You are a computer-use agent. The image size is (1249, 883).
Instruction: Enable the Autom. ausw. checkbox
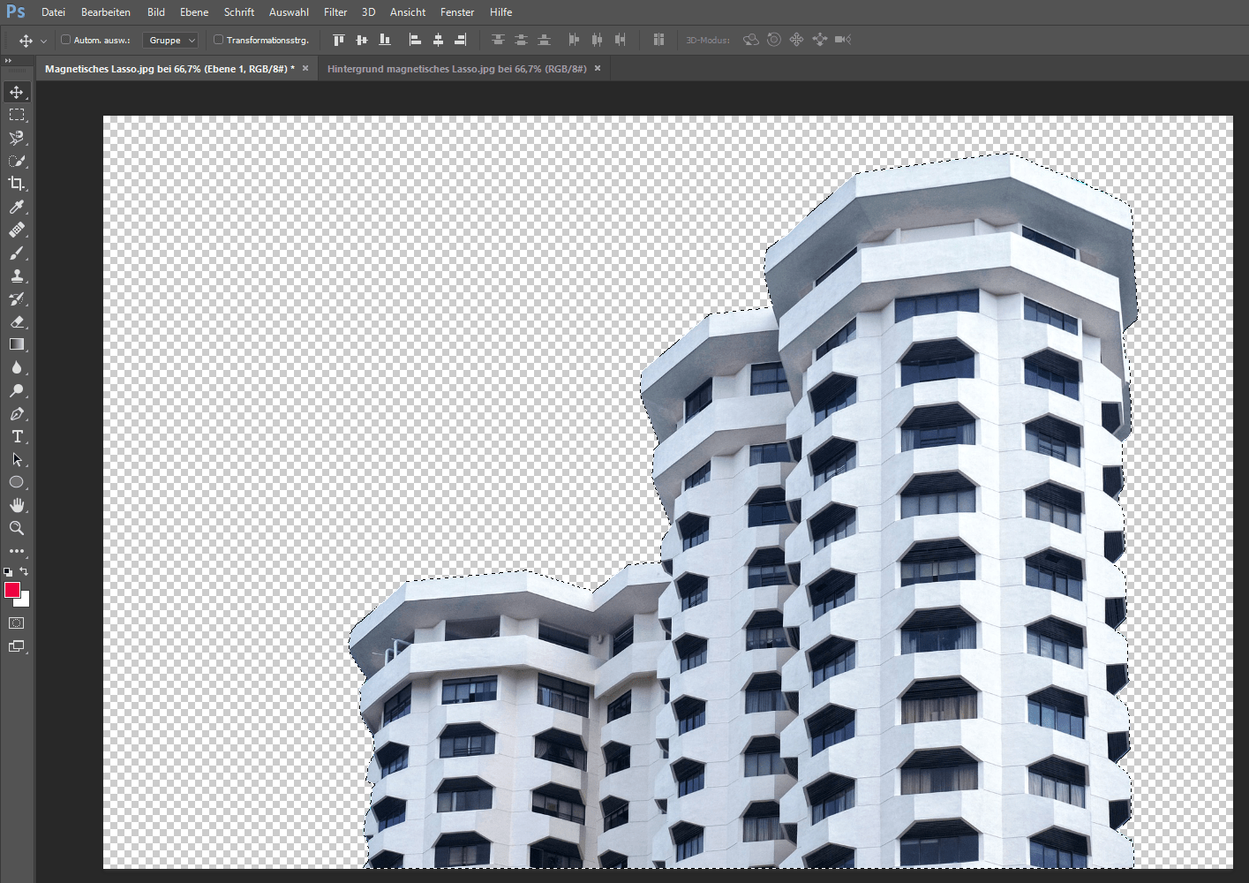click(x=65, y=40)
